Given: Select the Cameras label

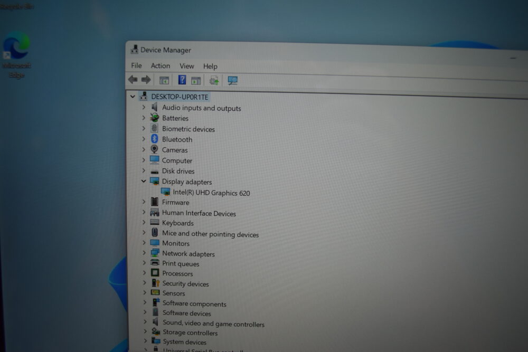Looking at the screenshot, I should [175, 150].
